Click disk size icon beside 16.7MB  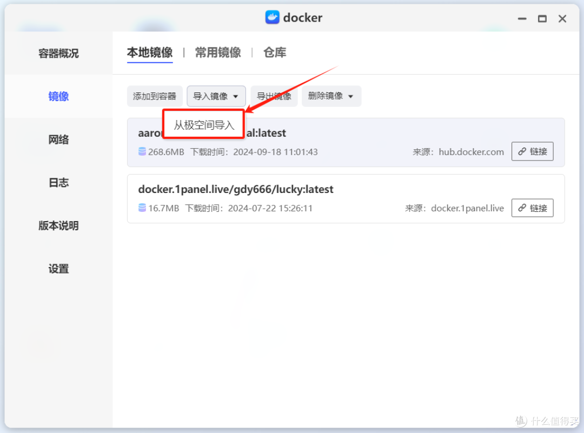coord(142,208)
